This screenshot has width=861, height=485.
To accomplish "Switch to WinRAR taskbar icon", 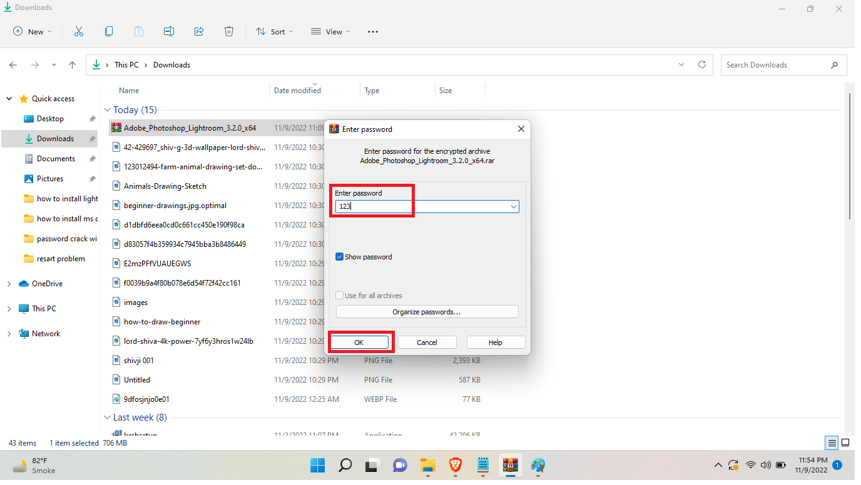I will tap(511, 465).
